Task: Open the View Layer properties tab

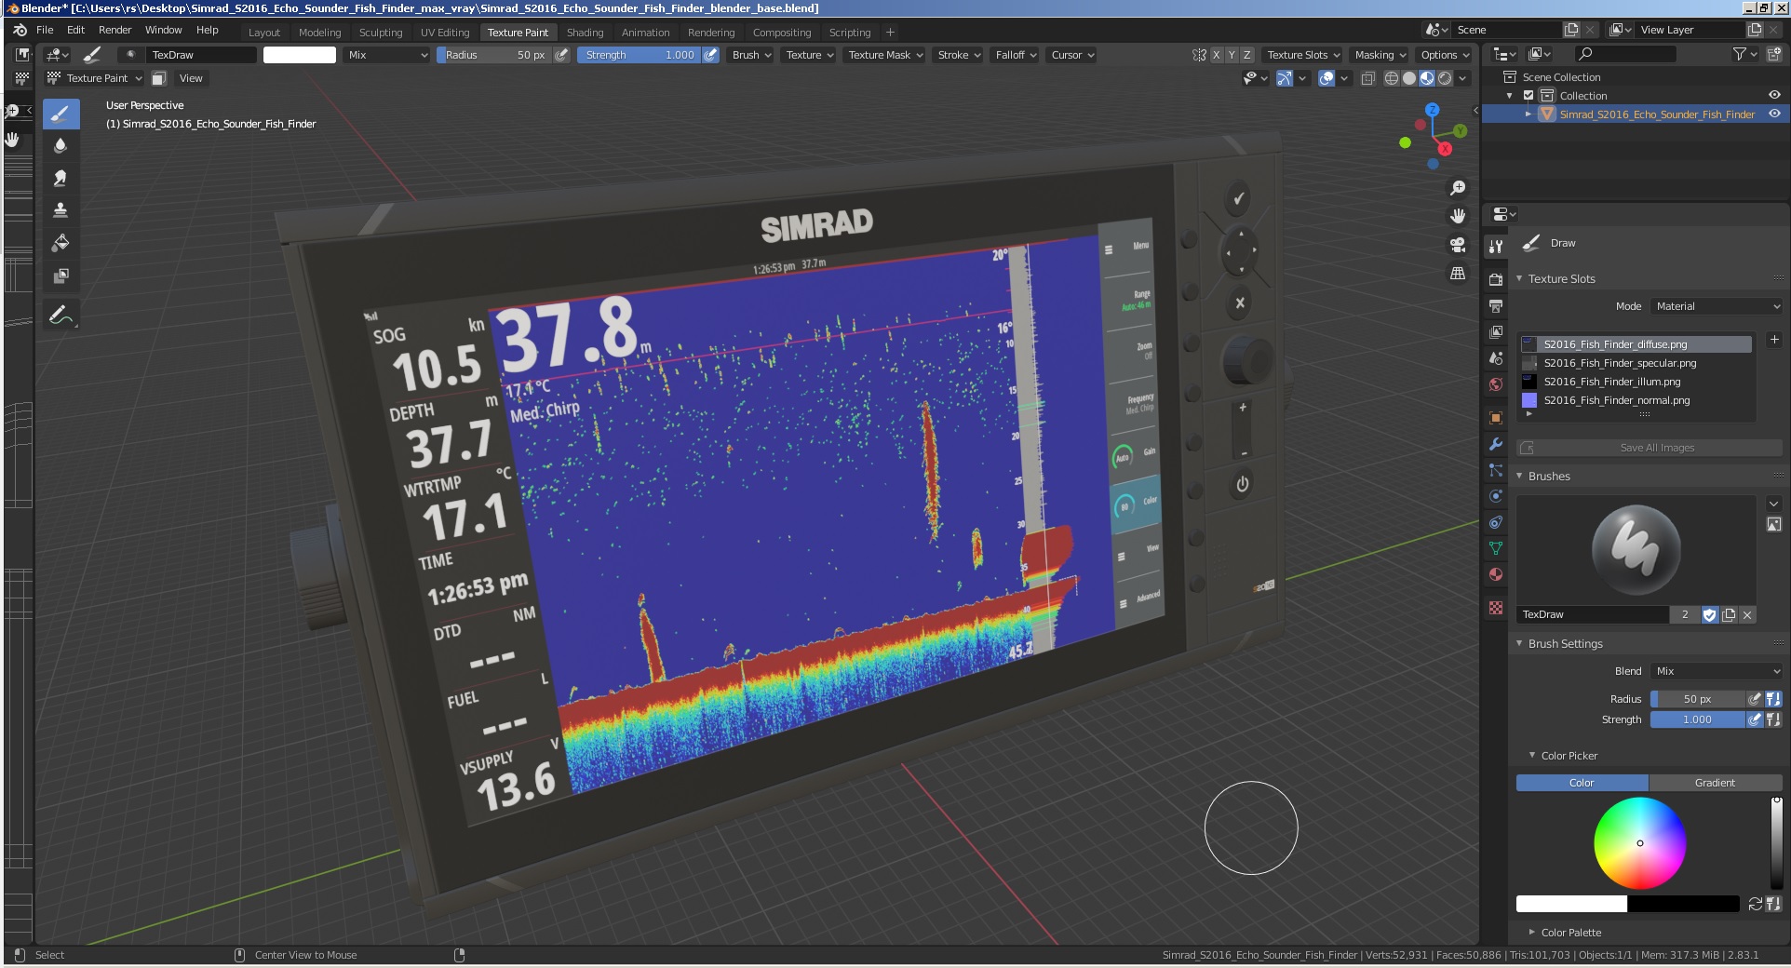Action: [1496, 331]
